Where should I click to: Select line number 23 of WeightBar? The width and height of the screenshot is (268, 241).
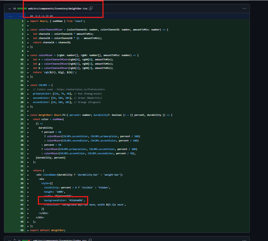tap(22, 115)
